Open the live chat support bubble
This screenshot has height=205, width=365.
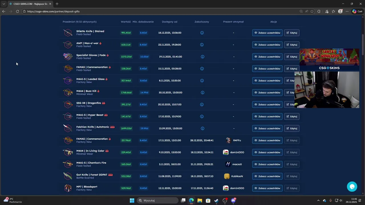point(352,186)
